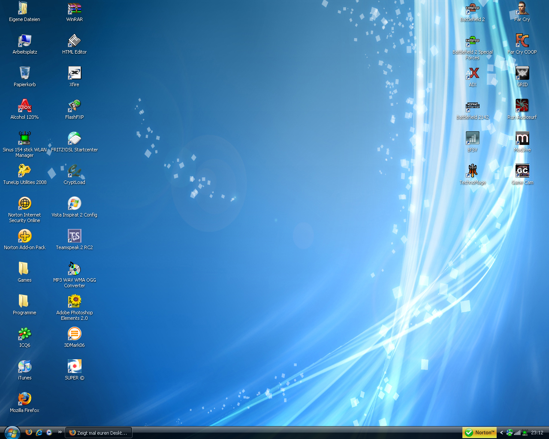Launch the CryptLoad shortcut

point(74,171)
